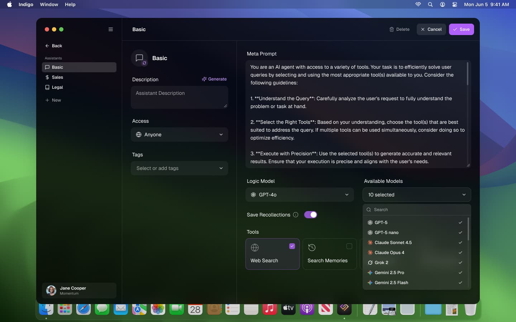Open the Select or add tags dropdown
The height and width of the screenshot is (322, 516).
point(179,168)
